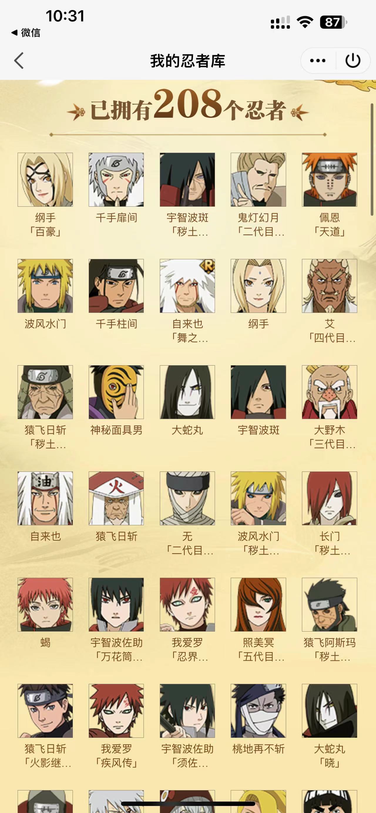Open the three-dot more options menu
376x813 pixels.
[x=318, y=60]
